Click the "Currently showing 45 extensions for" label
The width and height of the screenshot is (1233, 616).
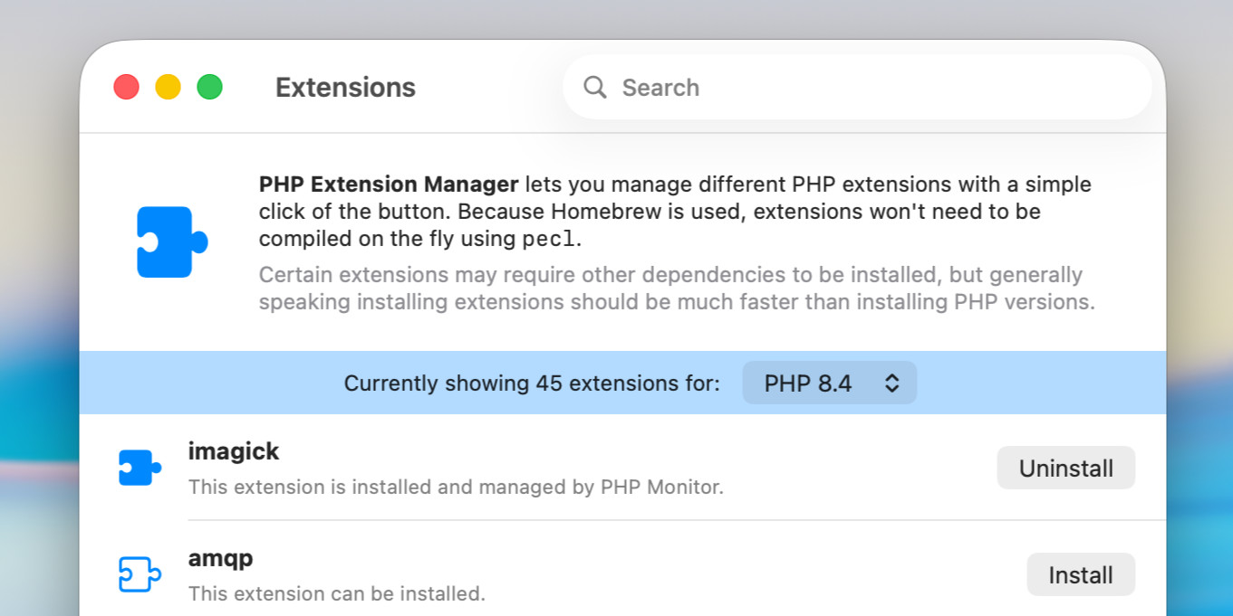pos(532,384)
